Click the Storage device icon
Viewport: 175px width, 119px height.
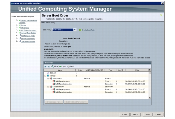click(48, 76)
